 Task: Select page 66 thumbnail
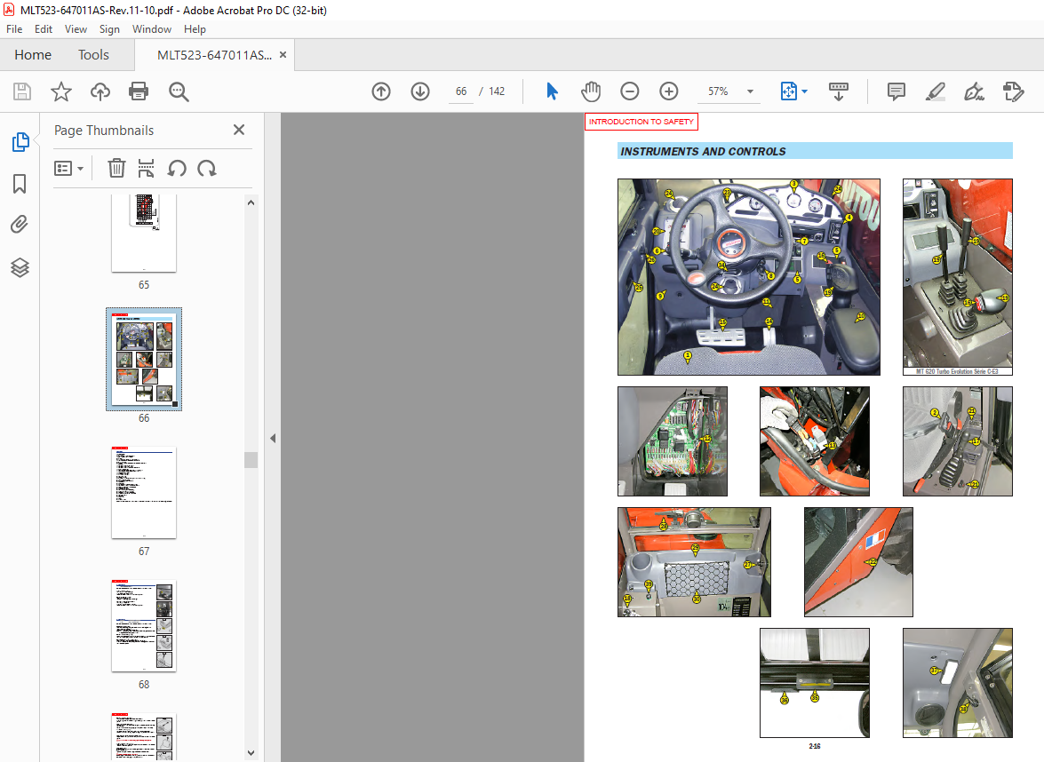point(144,359)
